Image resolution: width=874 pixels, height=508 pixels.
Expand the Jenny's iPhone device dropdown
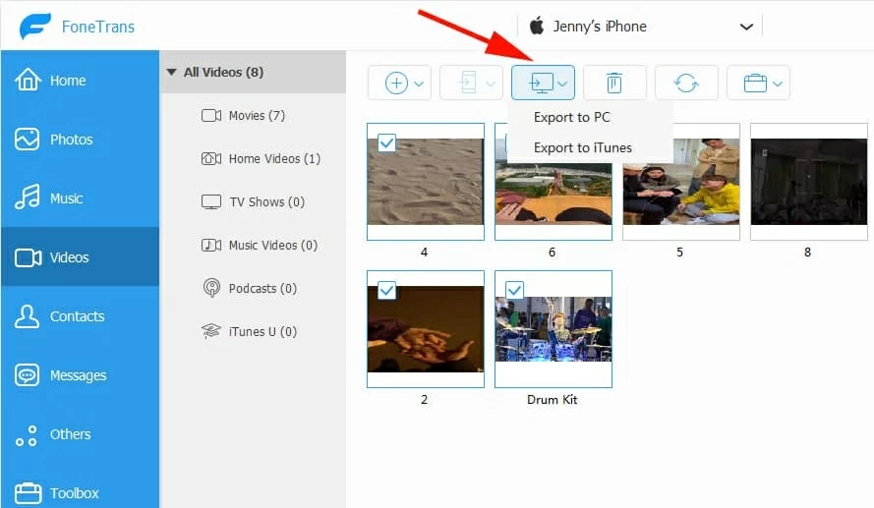[746, 27]
